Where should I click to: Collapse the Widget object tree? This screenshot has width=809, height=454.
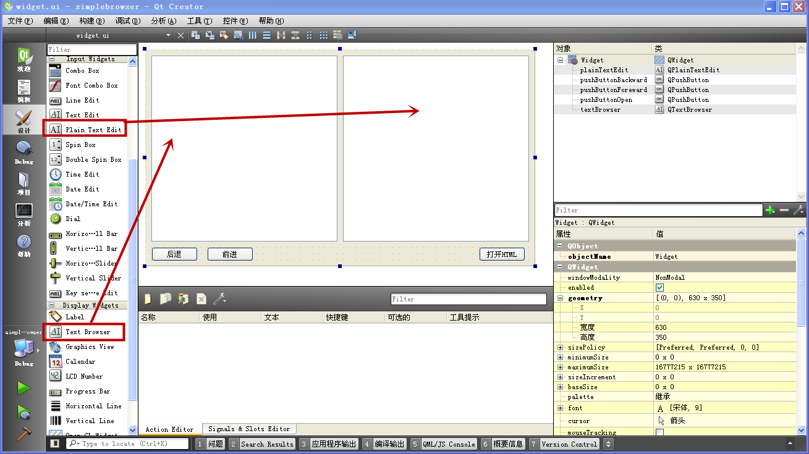tap(560, 60)
